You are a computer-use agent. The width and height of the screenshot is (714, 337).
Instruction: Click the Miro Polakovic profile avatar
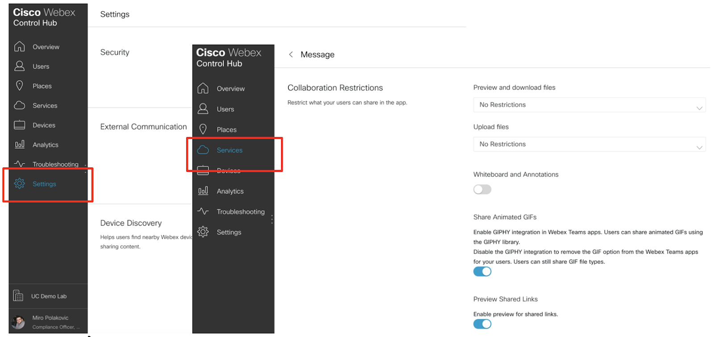click(18, 322)
